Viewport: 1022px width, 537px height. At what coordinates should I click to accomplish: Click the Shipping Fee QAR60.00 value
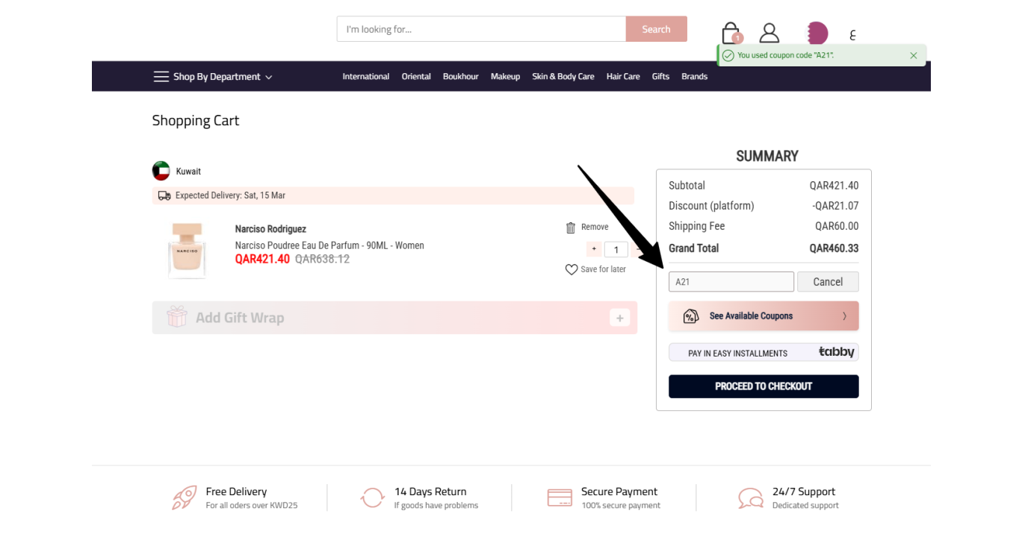(x=837, y=226)
